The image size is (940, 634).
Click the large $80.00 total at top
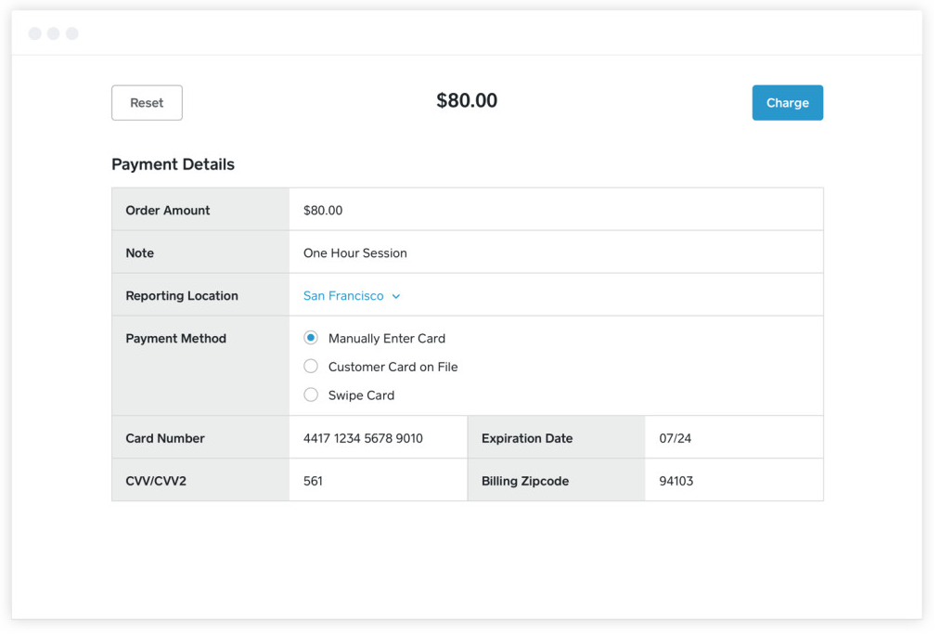(x=467, y=101)
